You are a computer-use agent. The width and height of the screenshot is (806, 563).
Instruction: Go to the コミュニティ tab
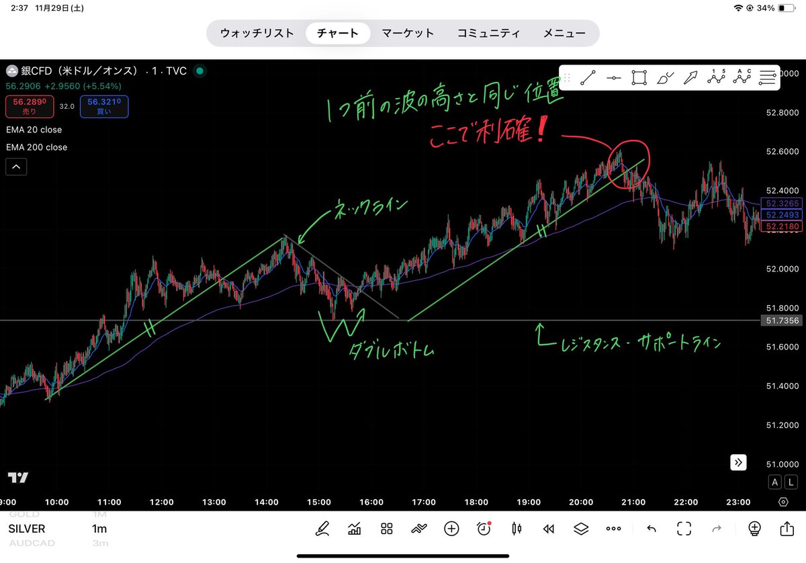pos(488,33)
